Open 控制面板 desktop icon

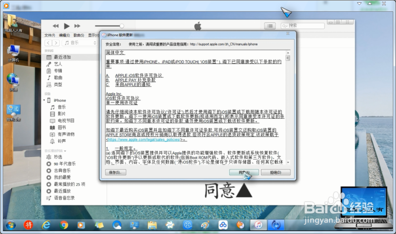pos(13,113)
